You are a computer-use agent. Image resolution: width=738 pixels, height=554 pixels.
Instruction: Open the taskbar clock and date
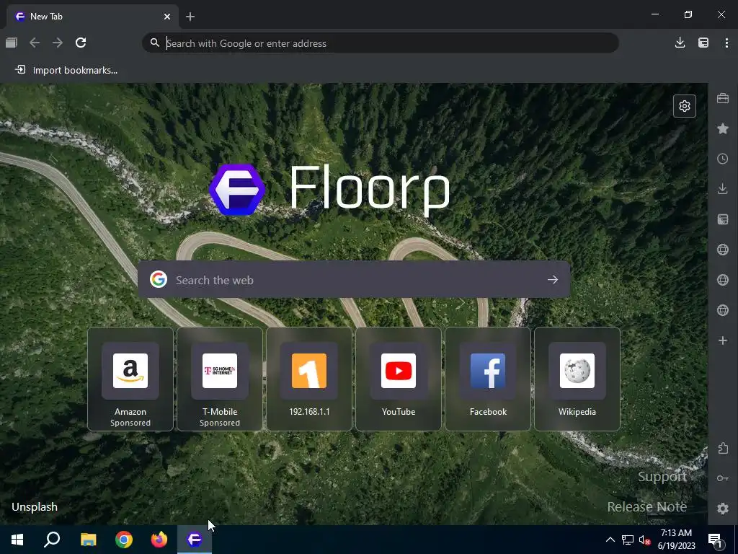(676, 540)
